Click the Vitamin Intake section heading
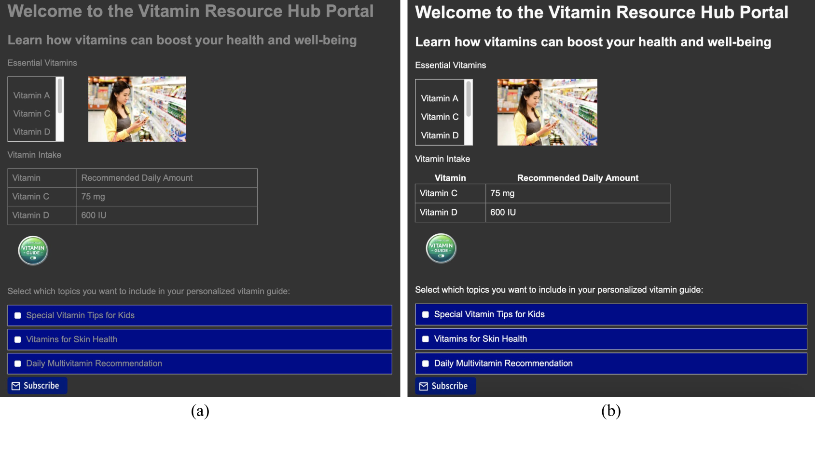Image resolution: width=815 pixels, height=458 pixels. (34, 155)
